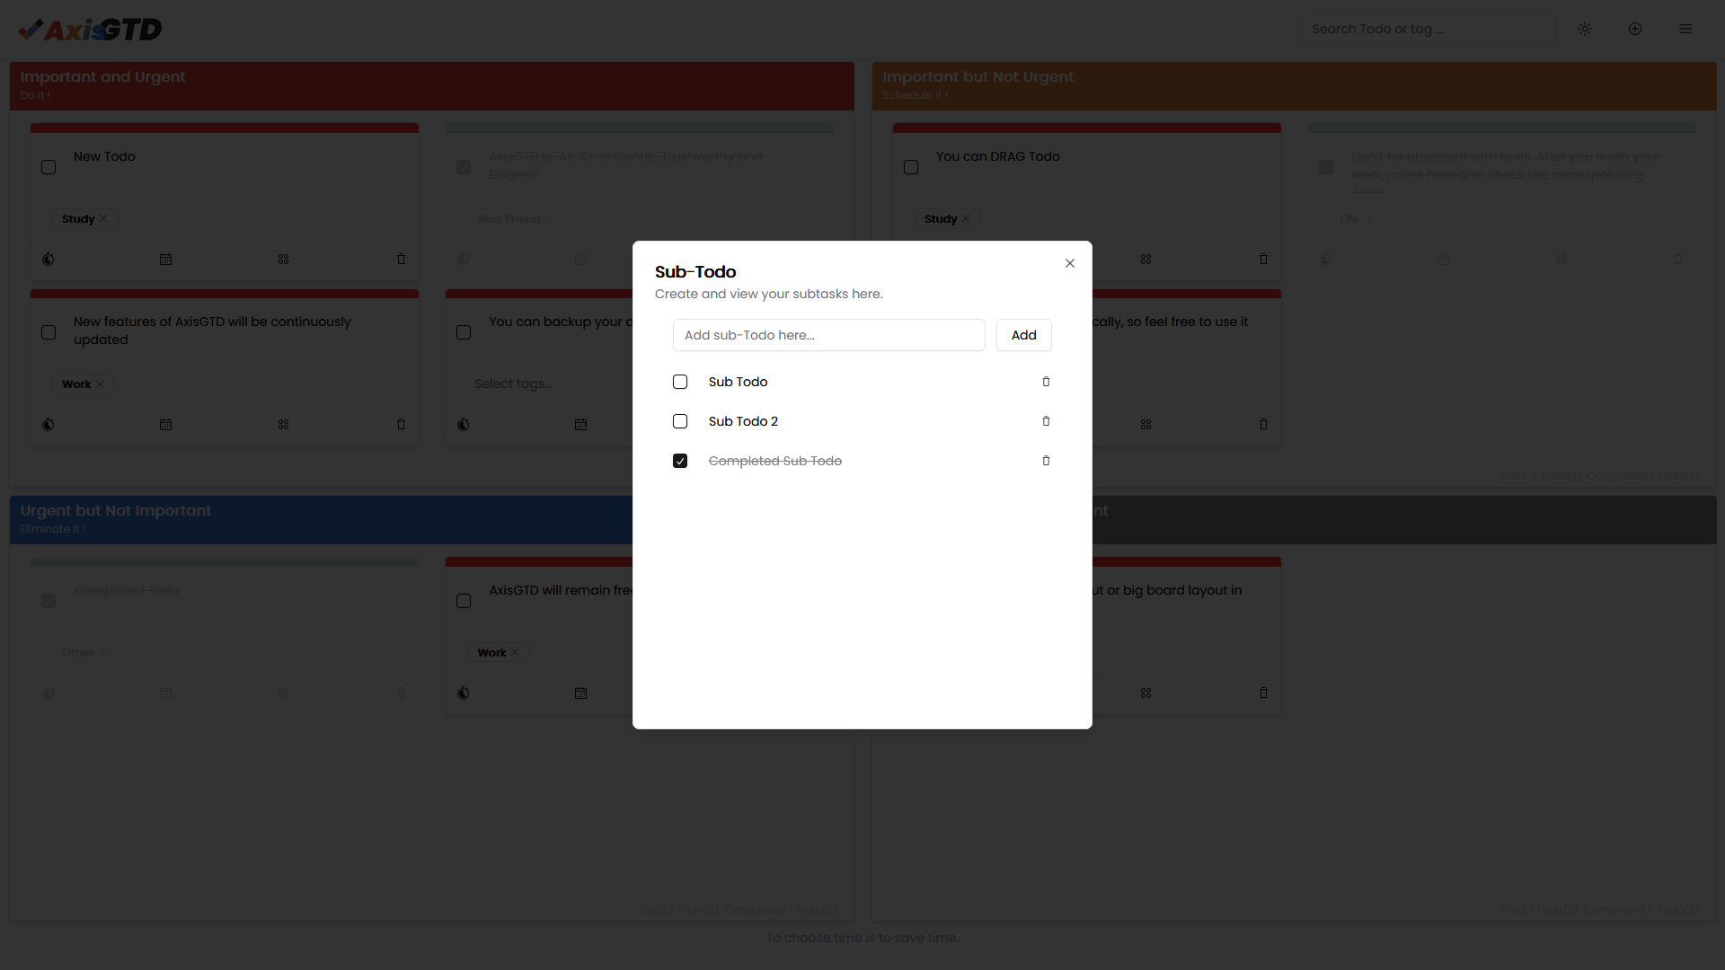Uncheck the 'Completed Todo' checkbox
Screen dimensions: 1725x970
49,601
